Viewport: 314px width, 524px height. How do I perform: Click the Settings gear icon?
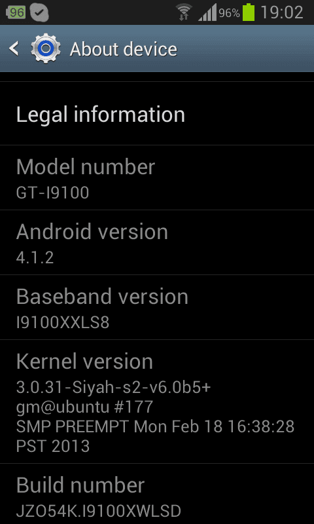46,48
